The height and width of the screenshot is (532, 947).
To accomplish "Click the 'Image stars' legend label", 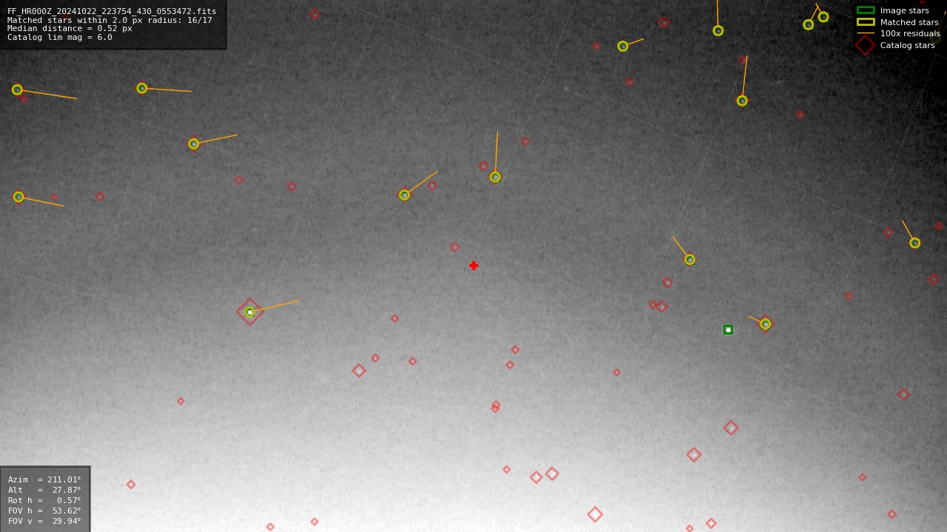I will pyautogui.click(x=904, y=10).
